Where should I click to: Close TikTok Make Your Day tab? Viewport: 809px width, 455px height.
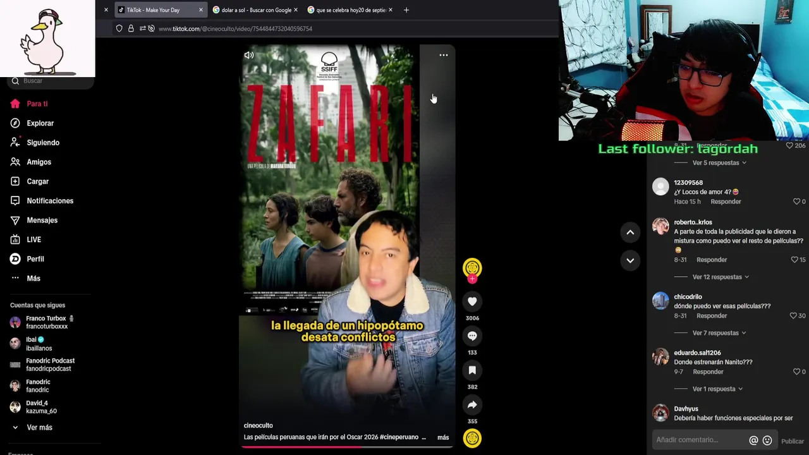click(x=201, y=10)
